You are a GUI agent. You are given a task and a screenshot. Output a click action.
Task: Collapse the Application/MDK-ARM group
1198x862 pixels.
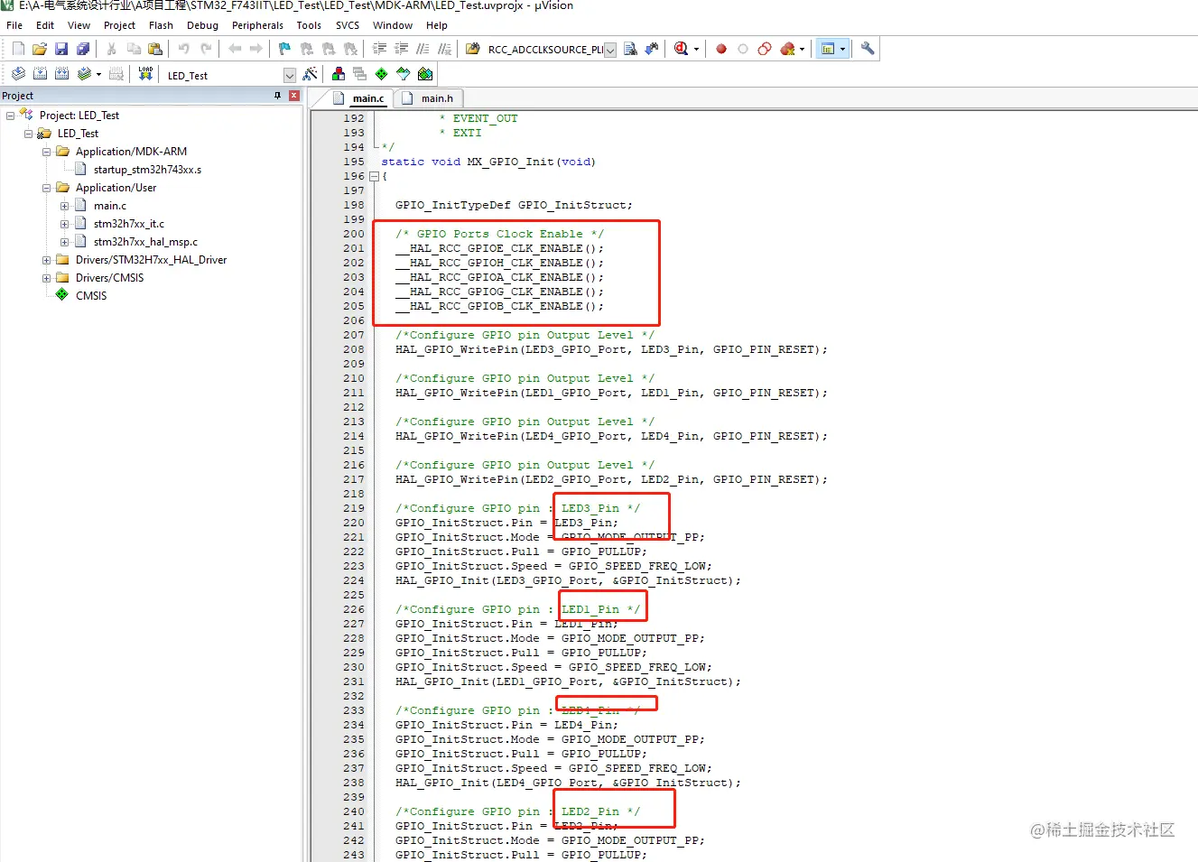tap(46, 152)
